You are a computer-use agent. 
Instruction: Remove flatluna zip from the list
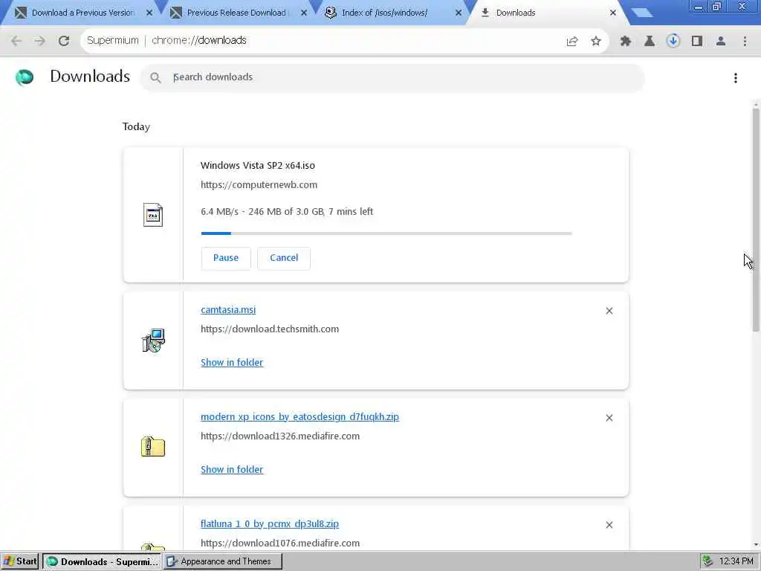coord(609,525)
